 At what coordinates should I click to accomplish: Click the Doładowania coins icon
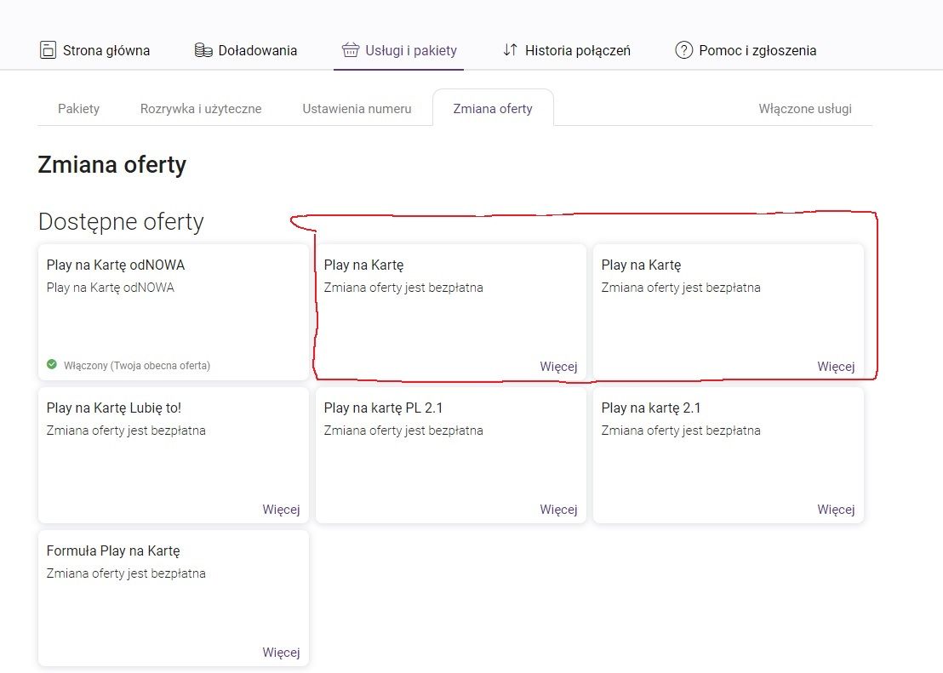(x=203, y=50)
